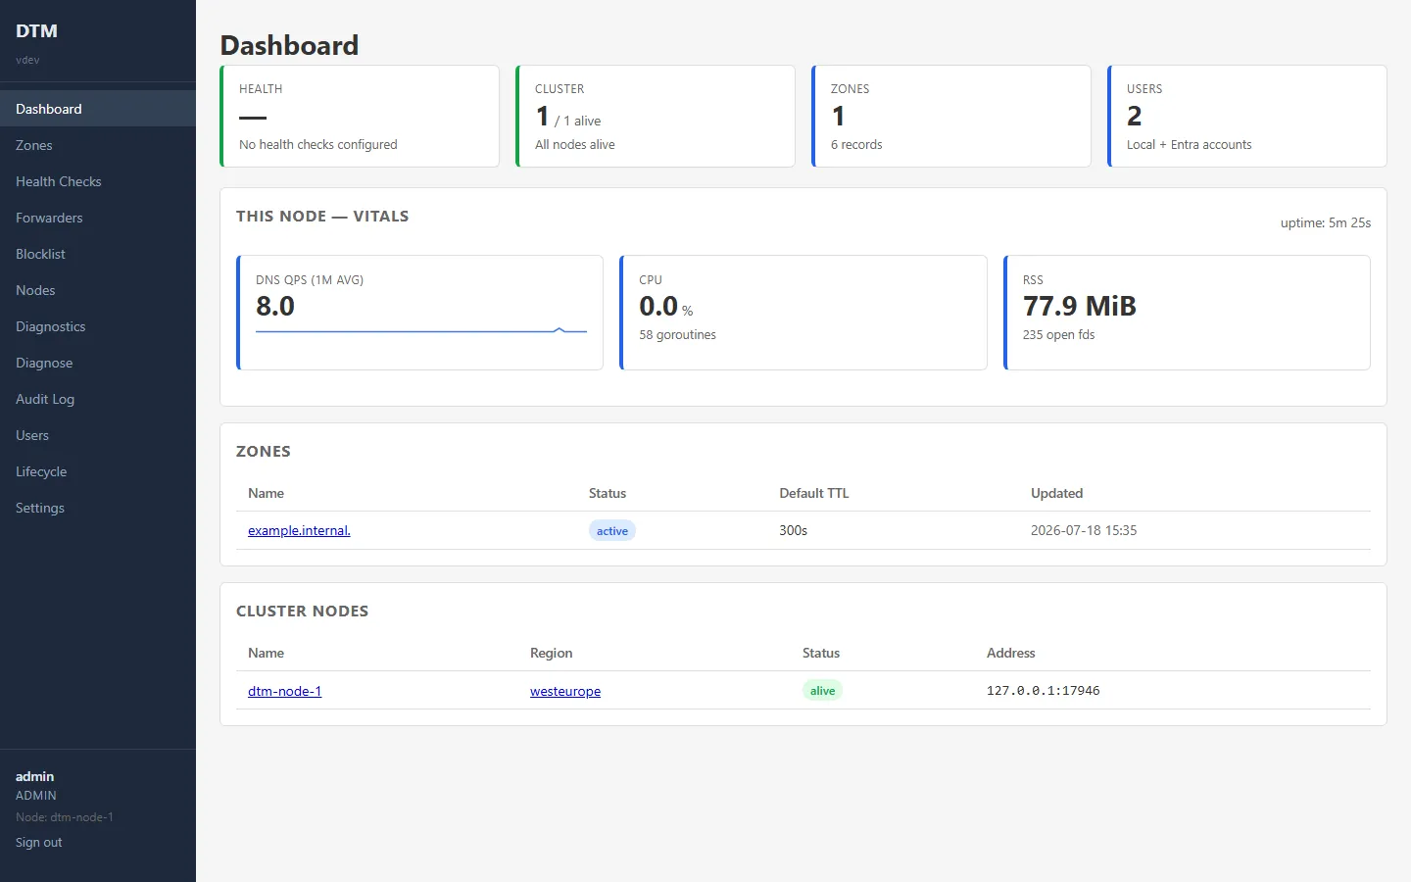Click the admin username in sidebar
This screenshot has height=882, width=1411.
point(35,776)
